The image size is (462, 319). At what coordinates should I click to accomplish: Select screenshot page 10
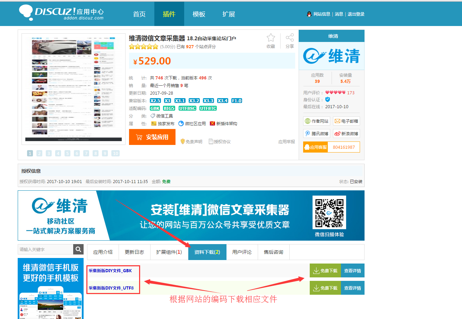pos(115,153)
